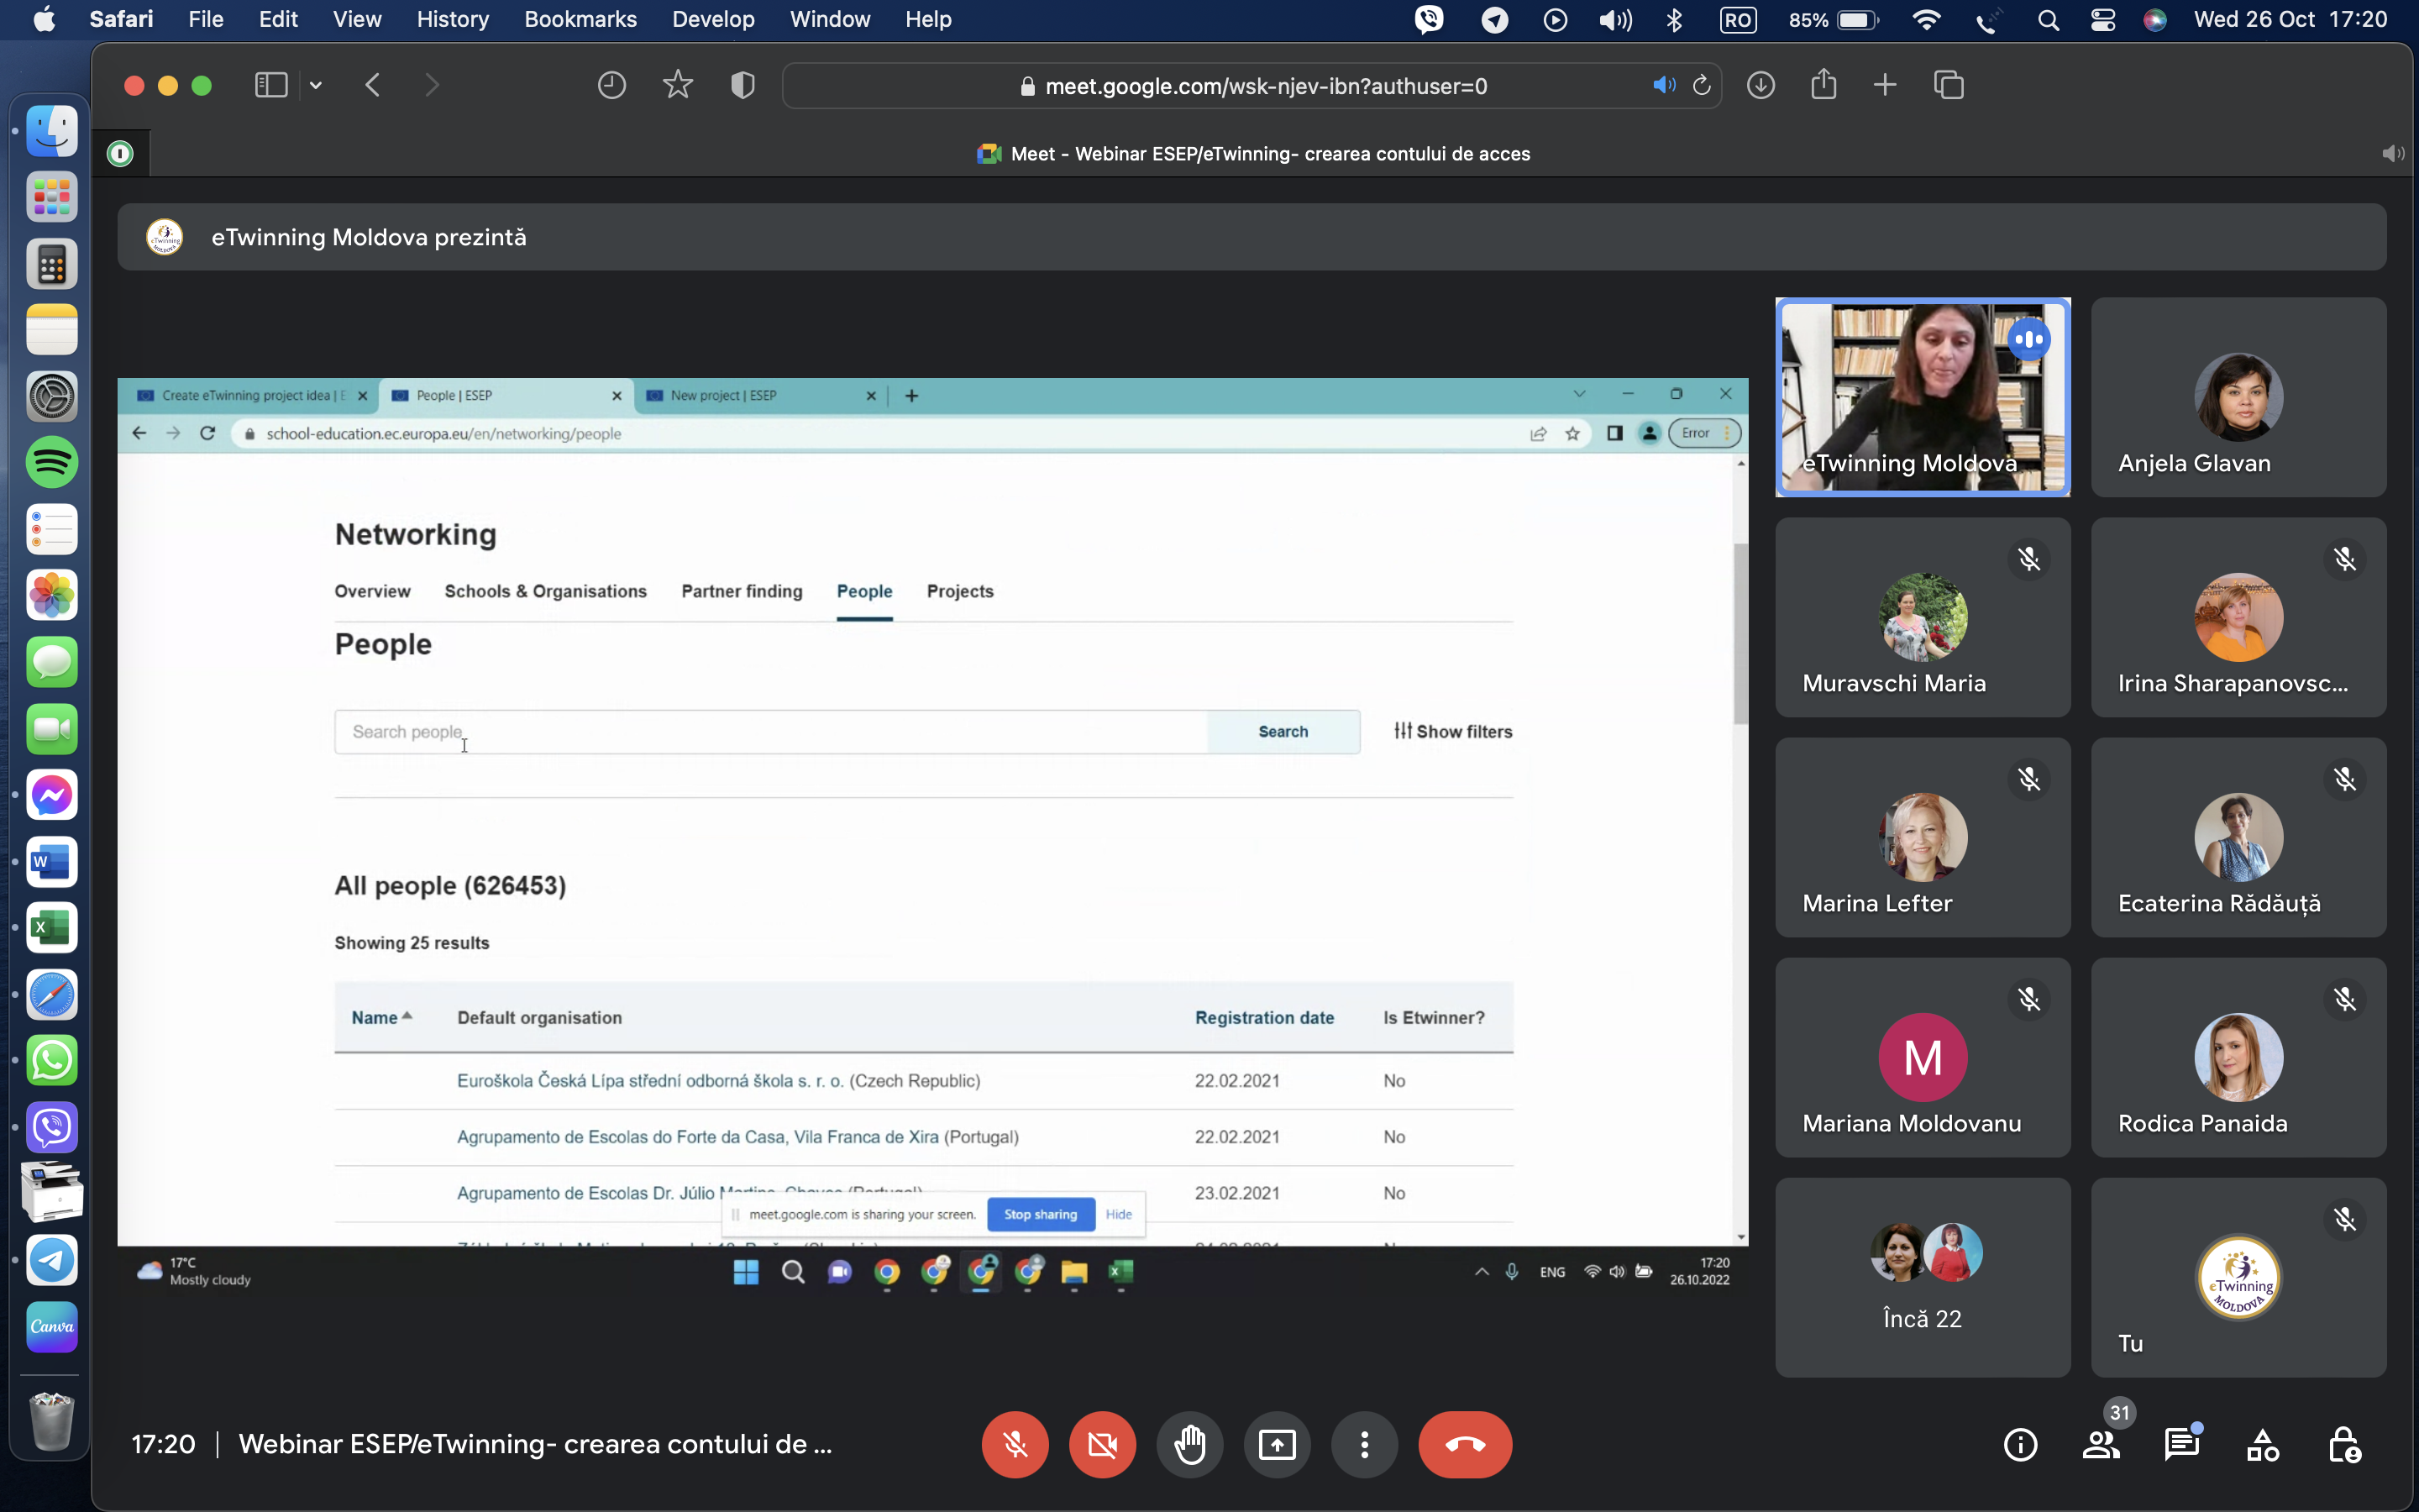Open the Bookmarks menu
Viewport: 2419px width, 1512px height.
coord(580,19)
